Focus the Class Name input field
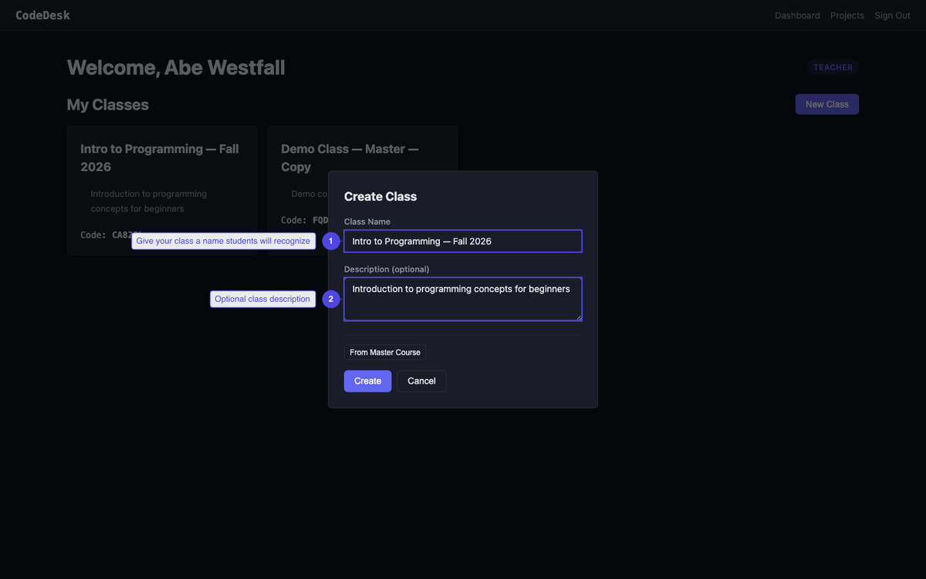 pyautogui.click(x=463, y=242)
